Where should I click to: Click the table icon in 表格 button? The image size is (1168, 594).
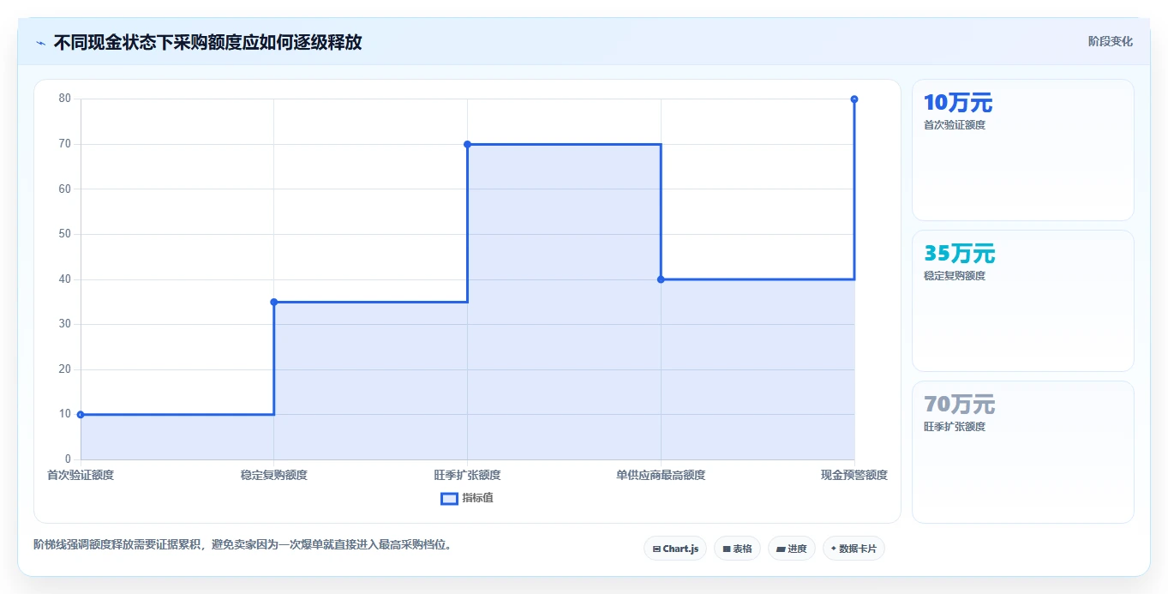pos(727,549)
